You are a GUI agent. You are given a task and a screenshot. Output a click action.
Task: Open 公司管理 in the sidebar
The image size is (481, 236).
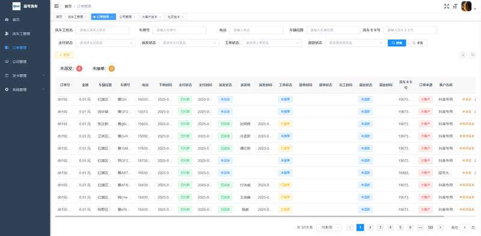[x=25, y=62]
